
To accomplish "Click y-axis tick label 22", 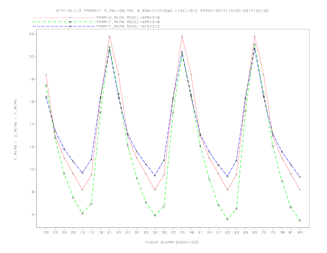I will 32,34.
